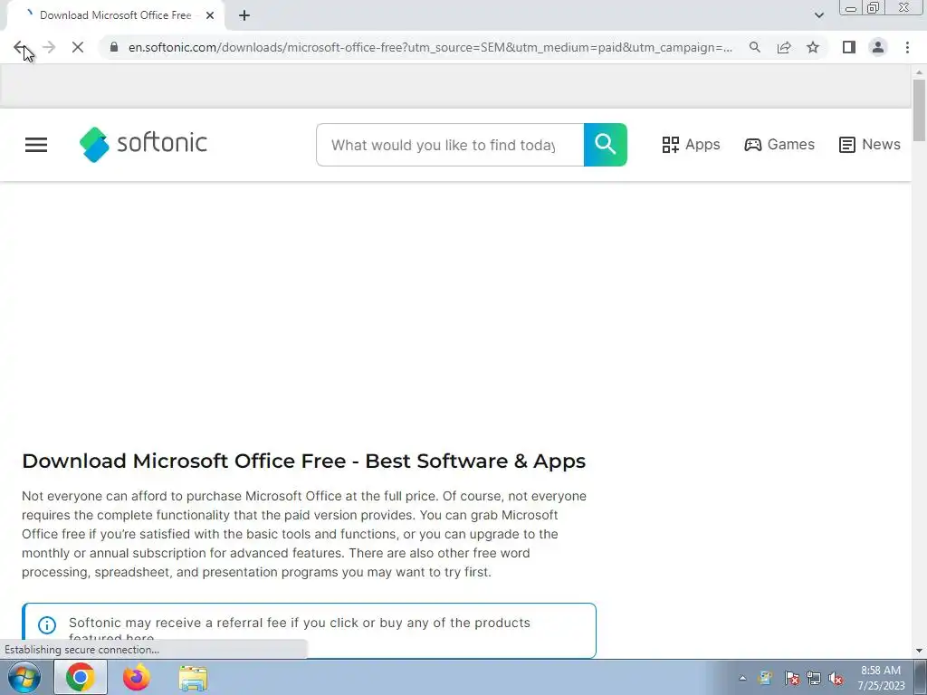Open the Games section
Image resolution: width=927 pixels, height=695 pixels.
pos(779,145)
